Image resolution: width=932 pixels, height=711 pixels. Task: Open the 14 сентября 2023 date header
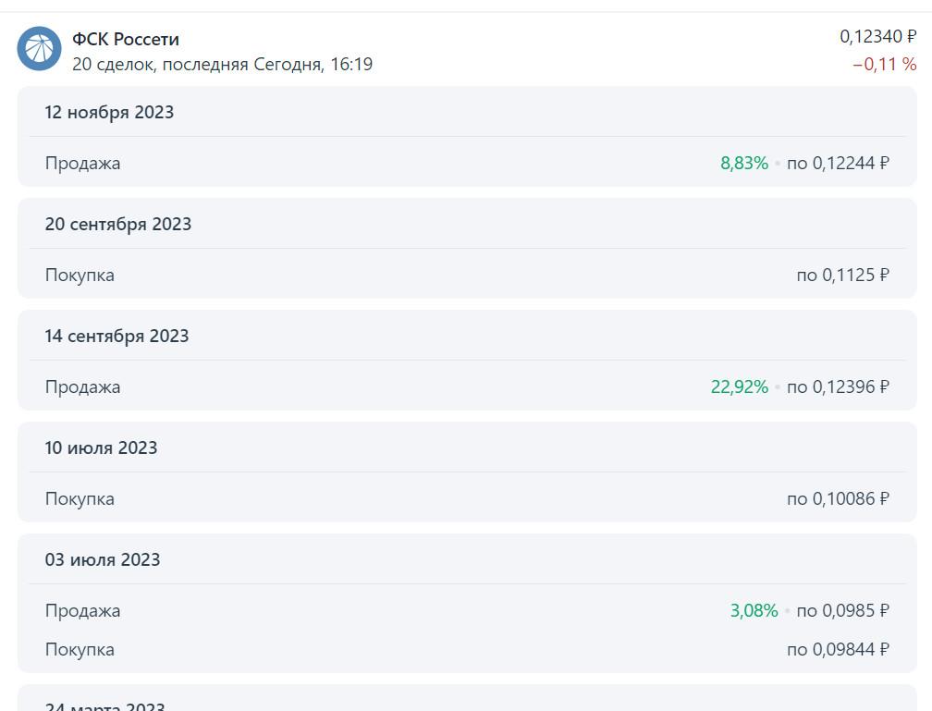pyautogui.click(x=116, y=336)
